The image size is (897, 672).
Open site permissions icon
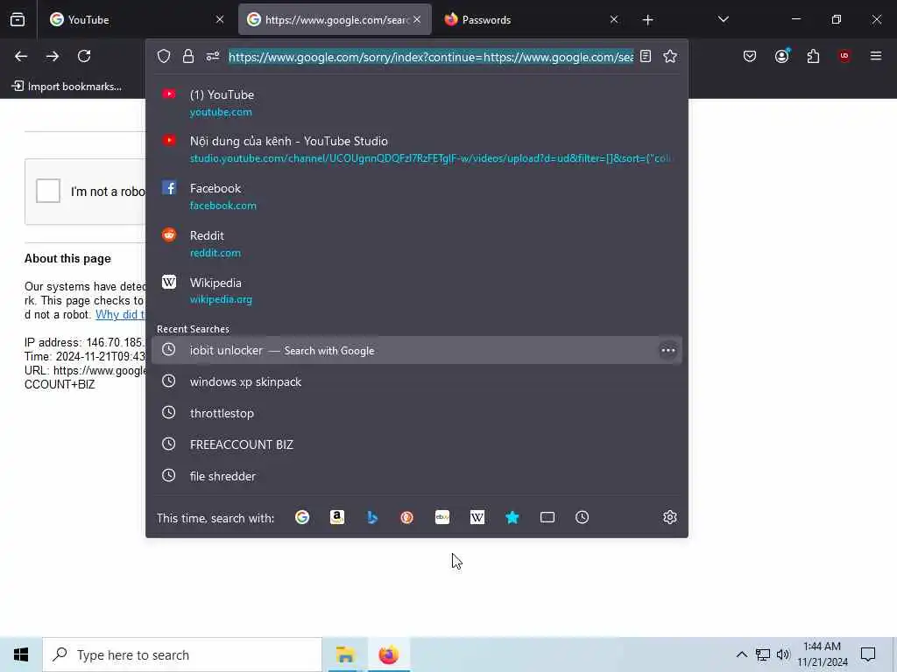213,56
